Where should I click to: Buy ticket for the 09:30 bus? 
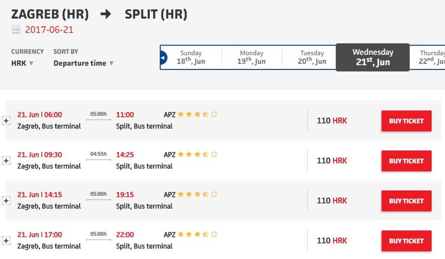pos(406,161)
